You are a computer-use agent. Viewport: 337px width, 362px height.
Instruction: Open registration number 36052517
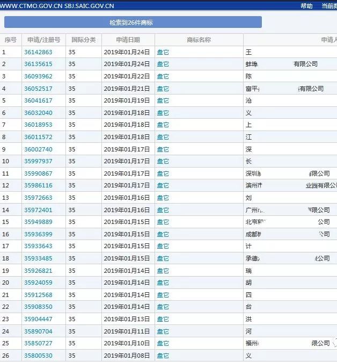[x=38, y=89]
